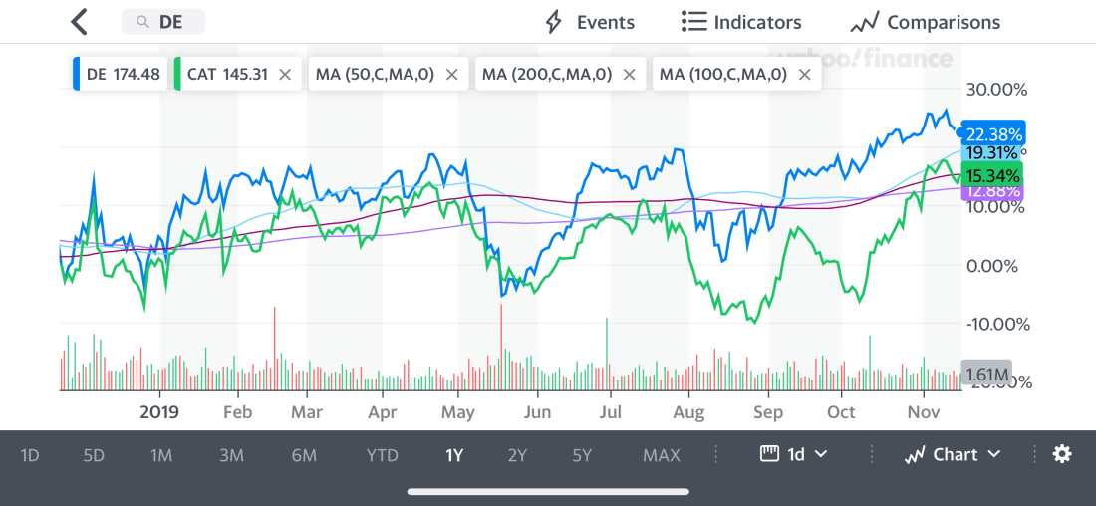Expand the 1d interval dropdown

(x=794, y=454)
